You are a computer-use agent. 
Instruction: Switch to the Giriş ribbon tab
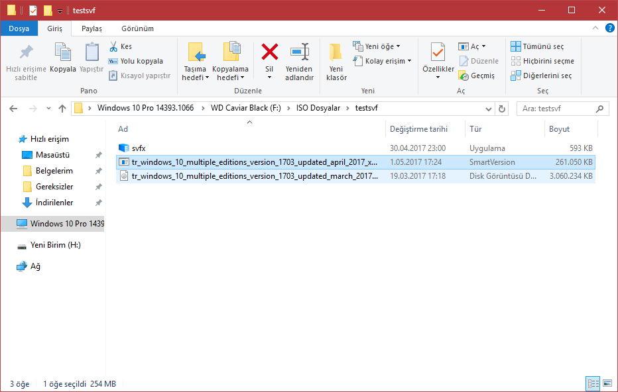point(55,28)
